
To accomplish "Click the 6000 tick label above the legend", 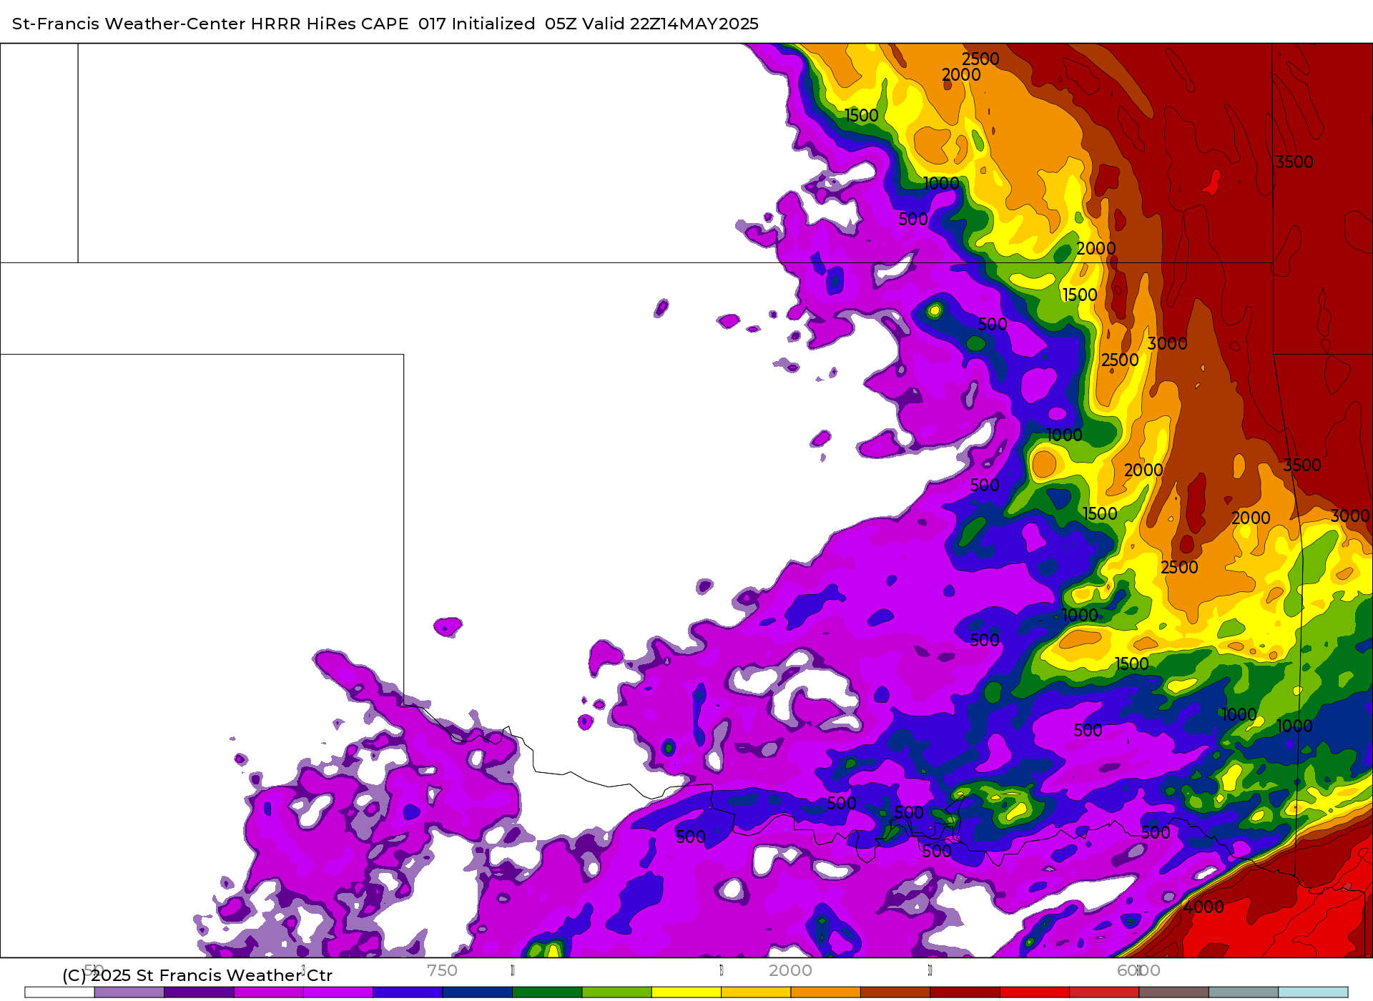I will pyautogui.click(x=1138, y=970).
